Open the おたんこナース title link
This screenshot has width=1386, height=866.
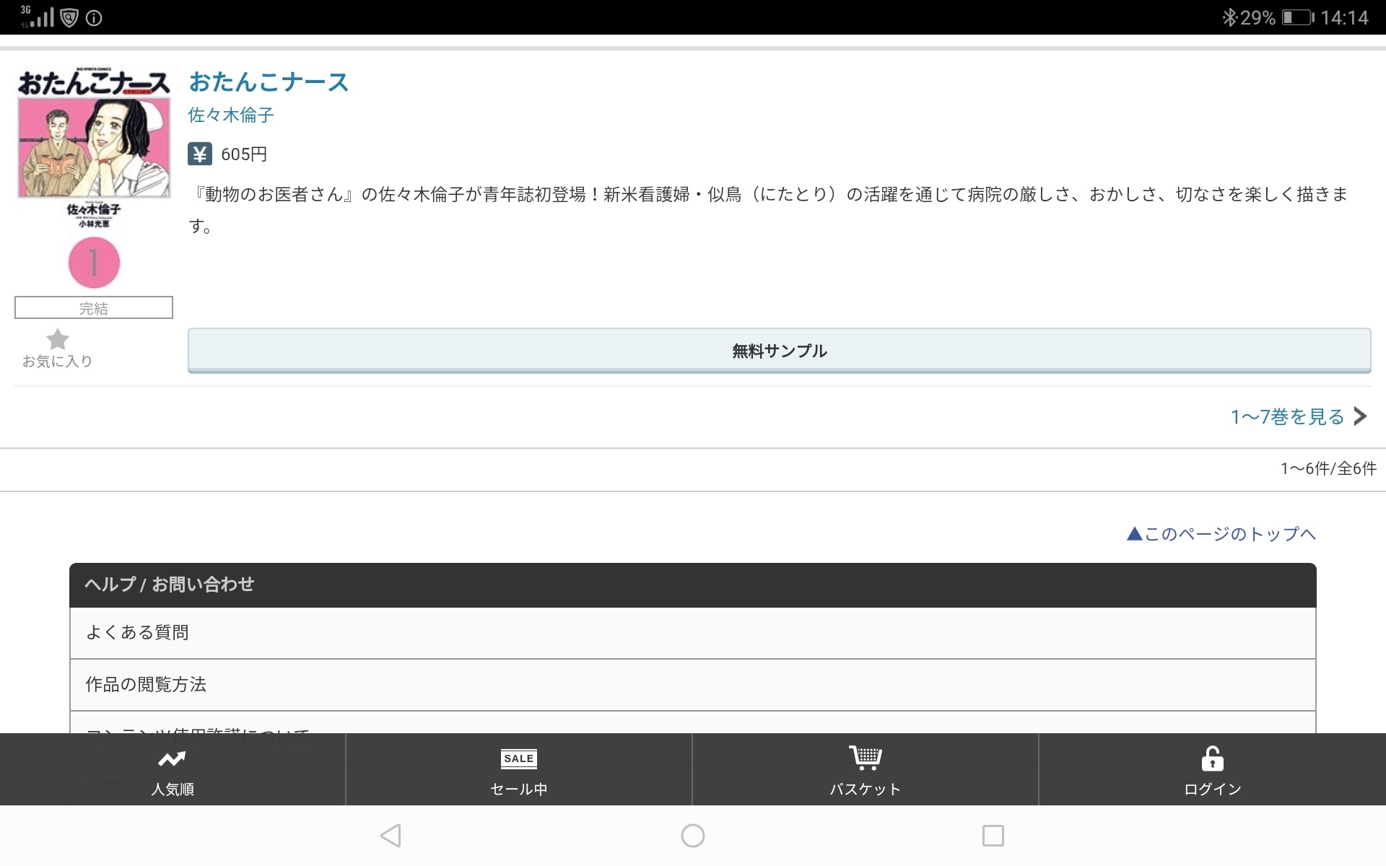pyautogui.click(x=269, y=82)
